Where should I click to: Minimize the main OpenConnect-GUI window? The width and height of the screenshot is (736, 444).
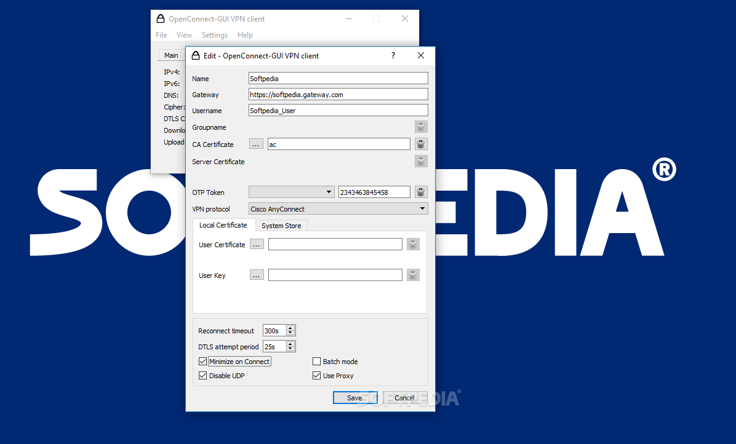[349, 18]
